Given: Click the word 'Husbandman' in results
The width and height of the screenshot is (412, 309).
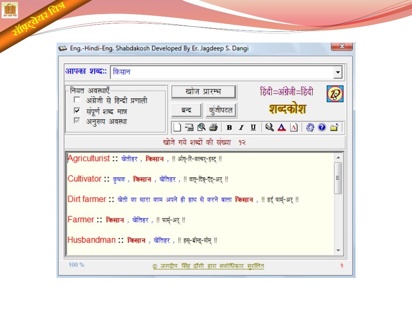Looking at the screenshot, I should click(x=91, y=240).
